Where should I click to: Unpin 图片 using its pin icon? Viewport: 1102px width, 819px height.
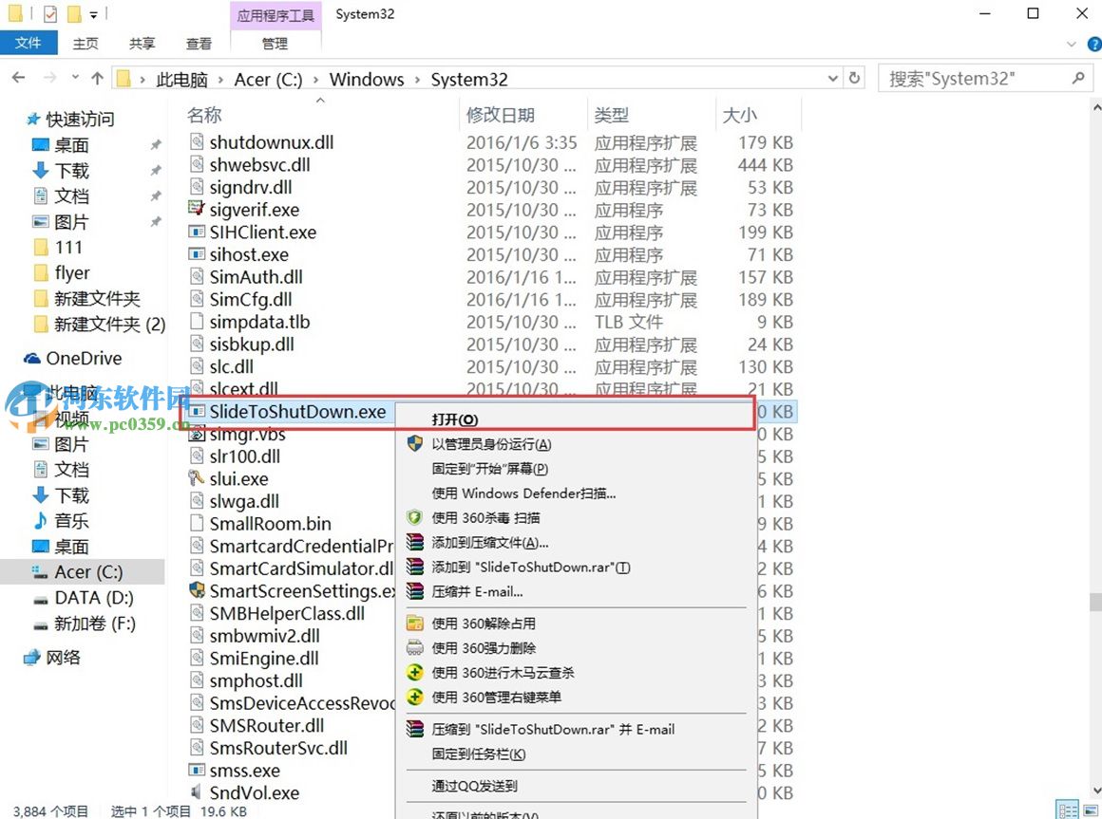(153, 221)
